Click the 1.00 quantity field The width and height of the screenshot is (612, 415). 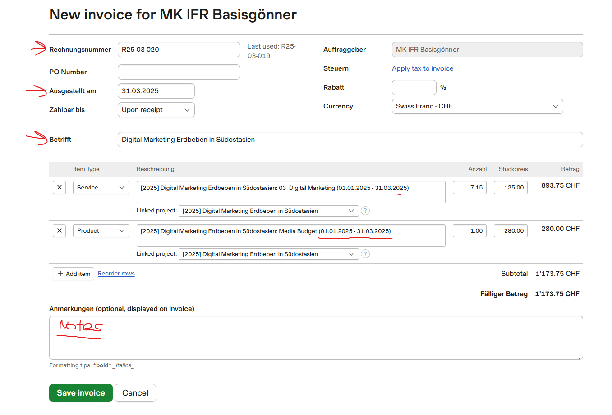tap(469, 231)
